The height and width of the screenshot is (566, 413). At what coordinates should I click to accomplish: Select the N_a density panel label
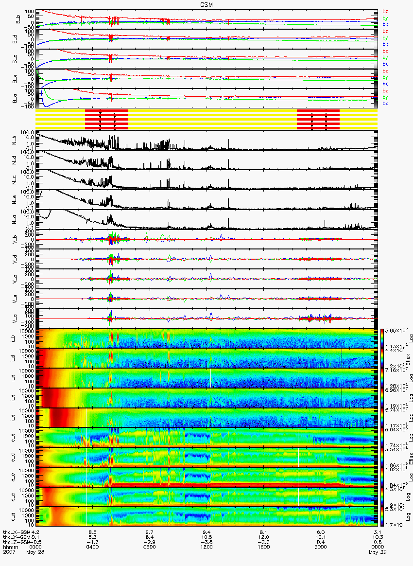click(15, 220)
